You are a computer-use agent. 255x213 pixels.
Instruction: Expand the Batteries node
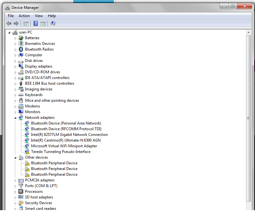click(x=15, y=38)
